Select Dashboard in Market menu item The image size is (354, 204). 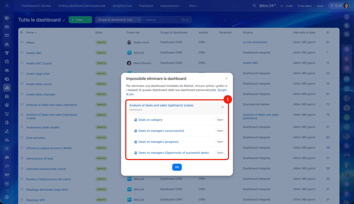coord(36,6)
